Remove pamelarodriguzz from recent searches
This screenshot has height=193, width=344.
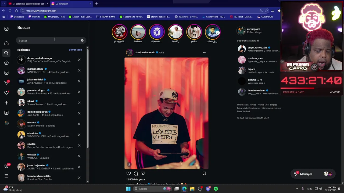click(79, 92)
